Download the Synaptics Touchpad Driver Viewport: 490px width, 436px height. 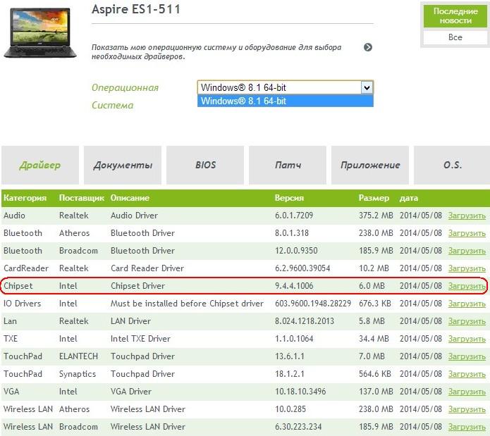pyautogui.click(x=467, y=374)
